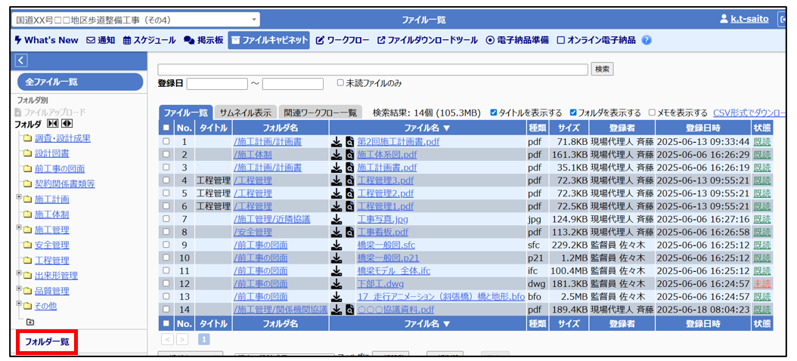Screen dimensions: 797x361
Task: Click the add-folder icon below その他
Action: point(29,322)
